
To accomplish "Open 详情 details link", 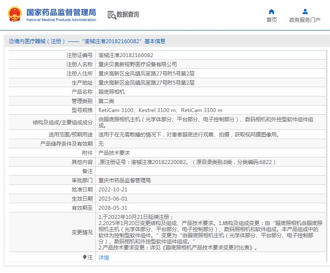I will click(x=103, y=257).
